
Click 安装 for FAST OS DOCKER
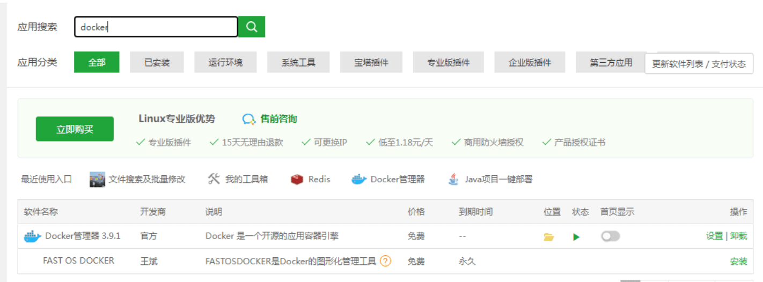click(739, 262)
